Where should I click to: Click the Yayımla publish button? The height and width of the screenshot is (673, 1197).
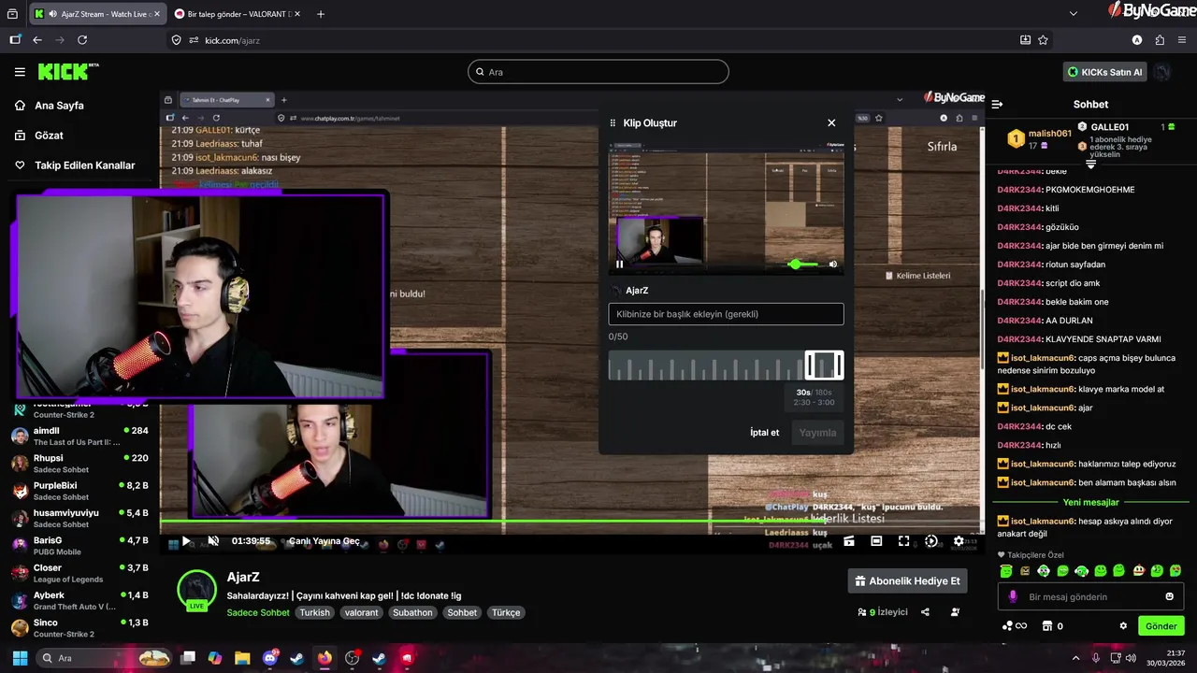click(x=817, y=433)
